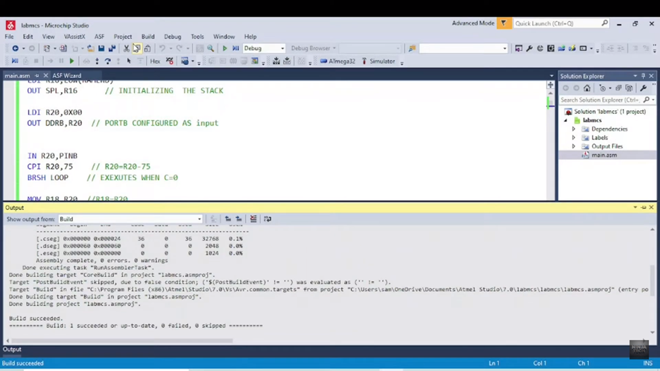Toggle Word Wrap in Output panel
This screenshot has height=371, width=660.
point(267,219)
